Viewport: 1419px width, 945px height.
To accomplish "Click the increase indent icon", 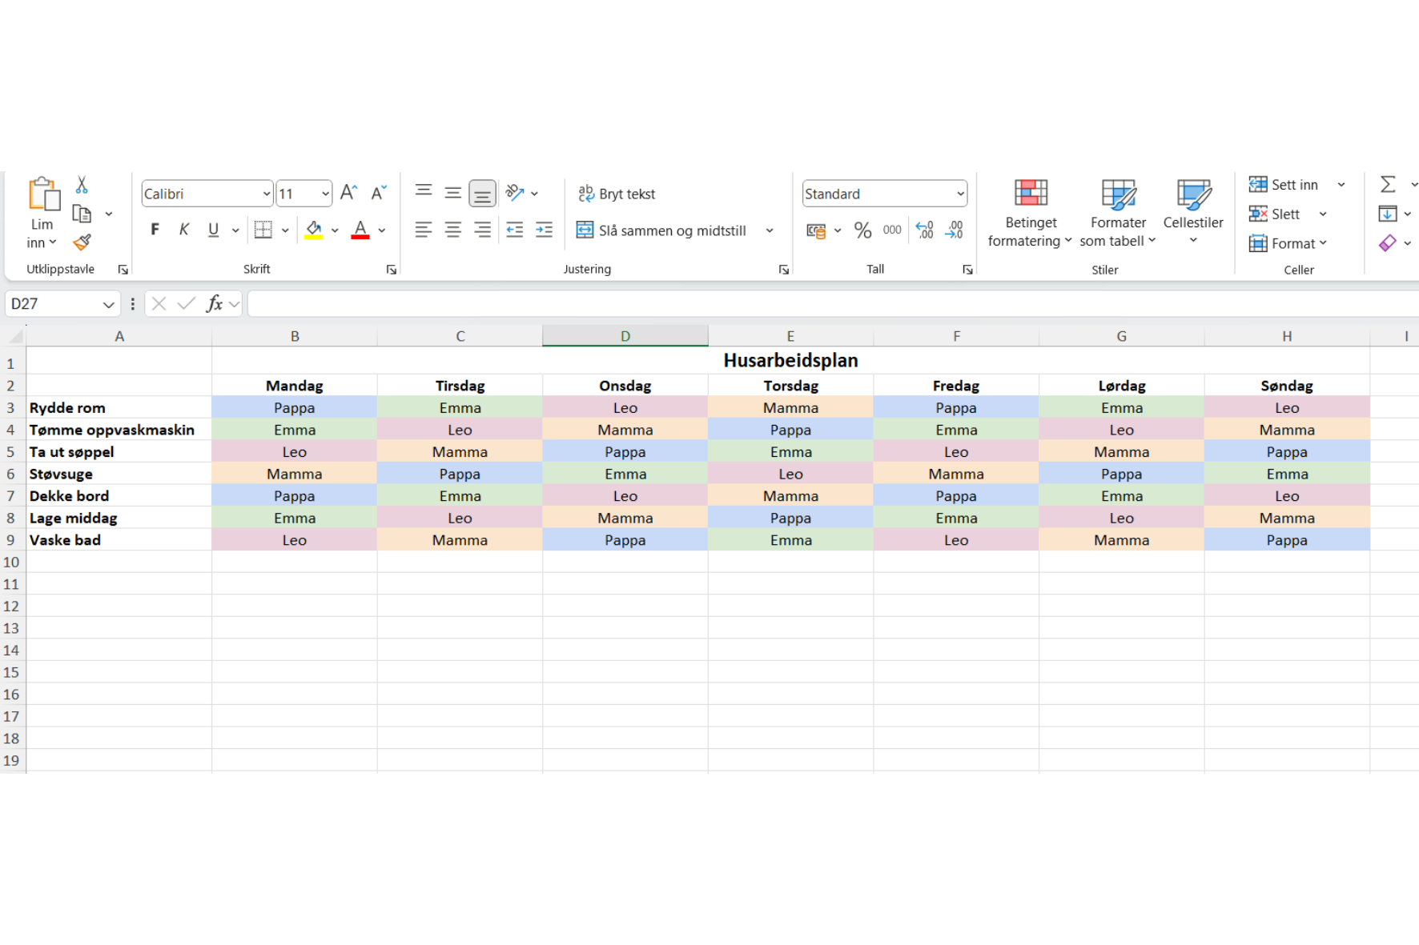I will coord(545,230).
